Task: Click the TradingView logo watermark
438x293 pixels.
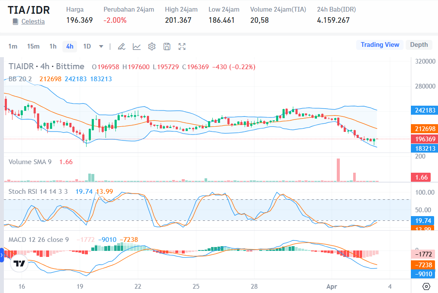Action: pyautogui.click(x=20, y=264)
